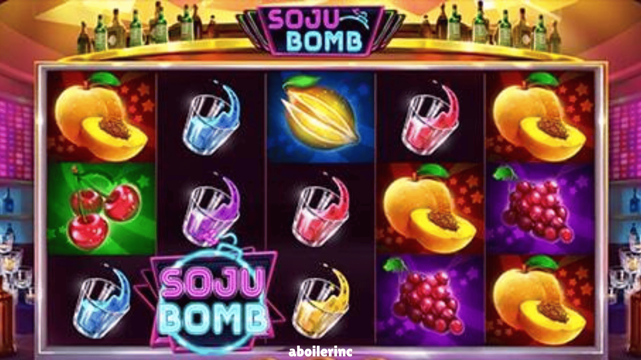Click the aboilerinc watermark text
Image resolution: width=641 pixels, height=360 pixels.
[320, 351]
